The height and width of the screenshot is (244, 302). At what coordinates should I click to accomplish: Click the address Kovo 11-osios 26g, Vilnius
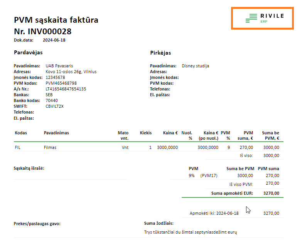tap(71, 72)
